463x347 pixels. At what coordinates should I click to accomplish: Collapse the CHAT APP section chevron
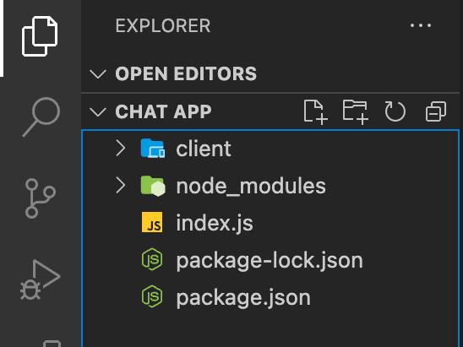click(x=98, y=112)
